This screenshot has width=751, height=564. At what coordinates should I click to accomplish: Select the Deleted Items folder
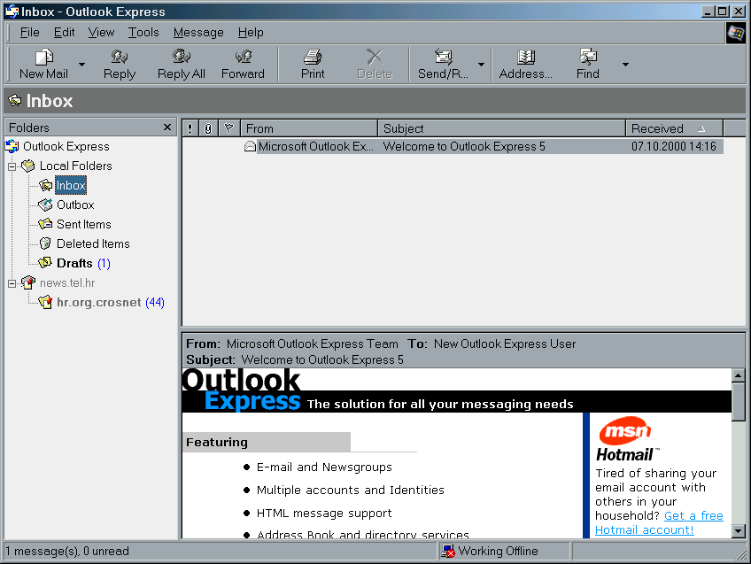click(x=93, y=243)
